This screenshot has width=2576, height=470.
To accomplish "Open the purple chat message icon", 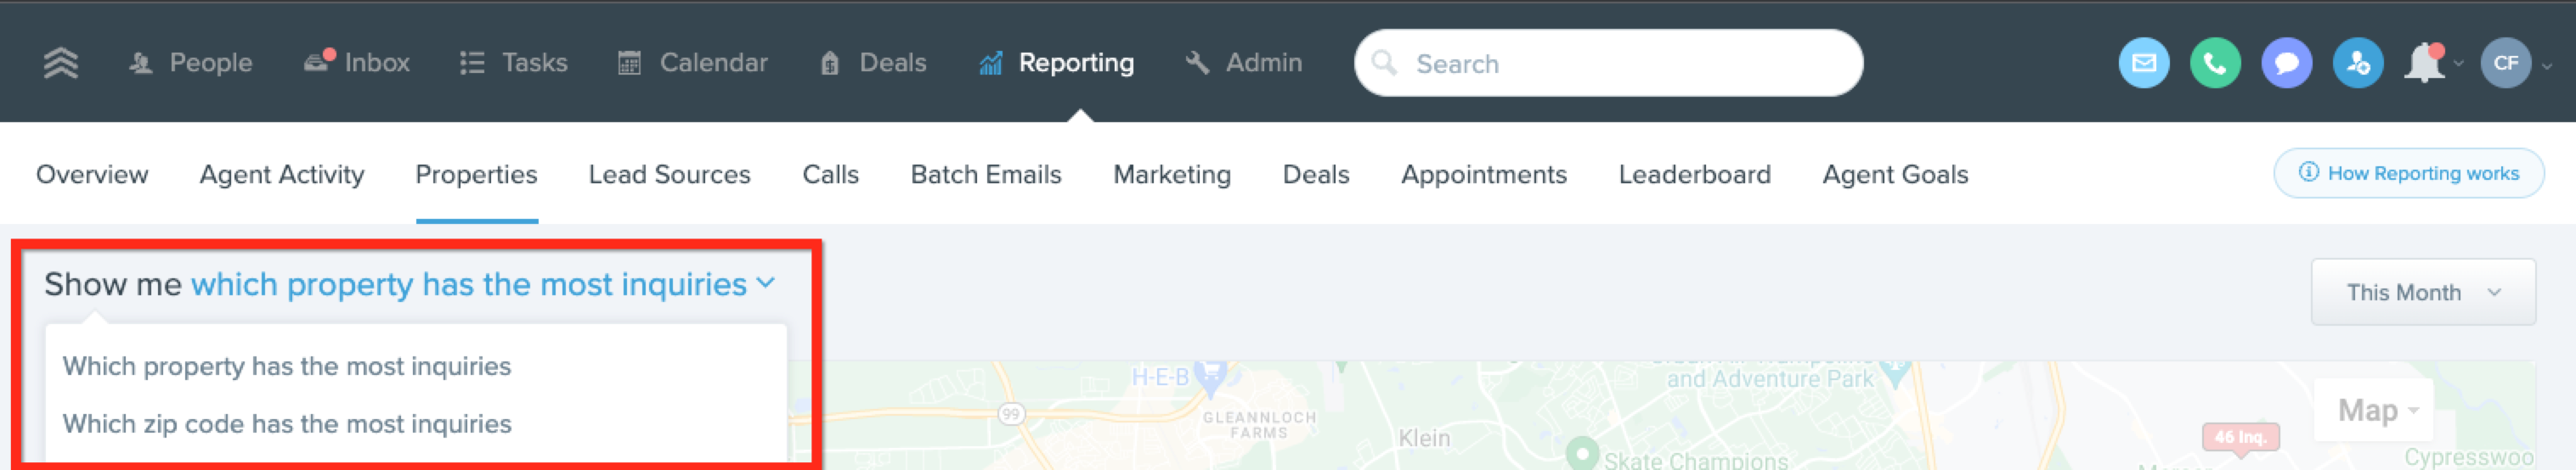I will coord(2286,63).
